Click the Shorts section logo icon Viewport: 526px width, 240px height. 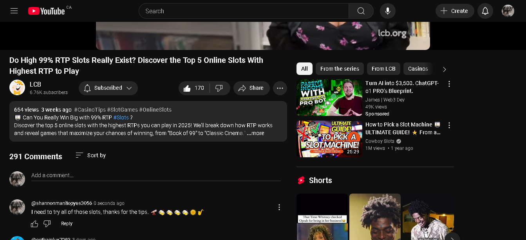(301, 180)
